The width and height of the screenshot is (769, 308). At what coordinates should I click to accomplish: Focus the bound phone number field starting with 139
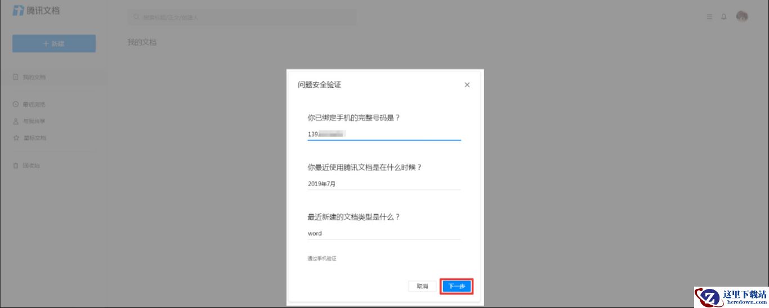click(384, 134)
